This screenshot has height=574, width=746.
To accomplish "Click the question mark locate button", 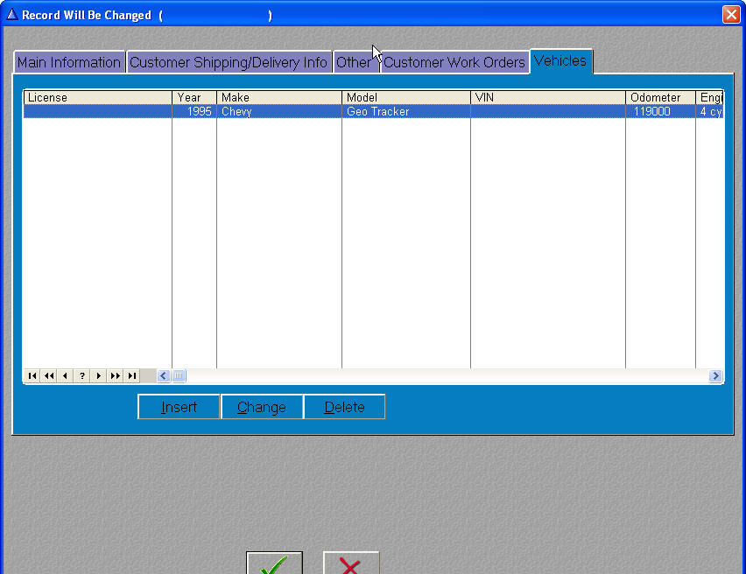I will [81, 376].
